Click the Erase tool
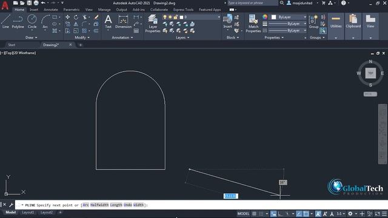Viewport: 388px width, 218px height. point(96,17)
